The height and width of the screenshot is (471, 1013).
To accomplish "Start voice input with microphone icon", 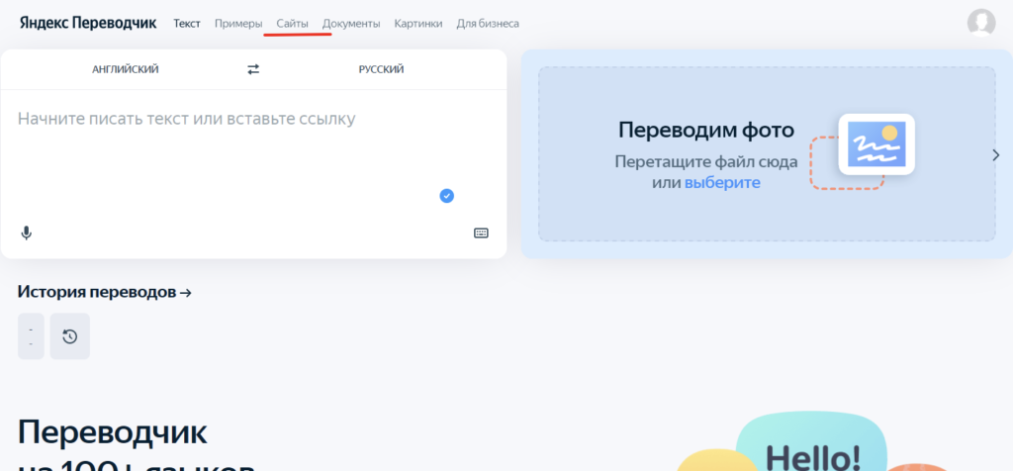I will click(26, 233).
